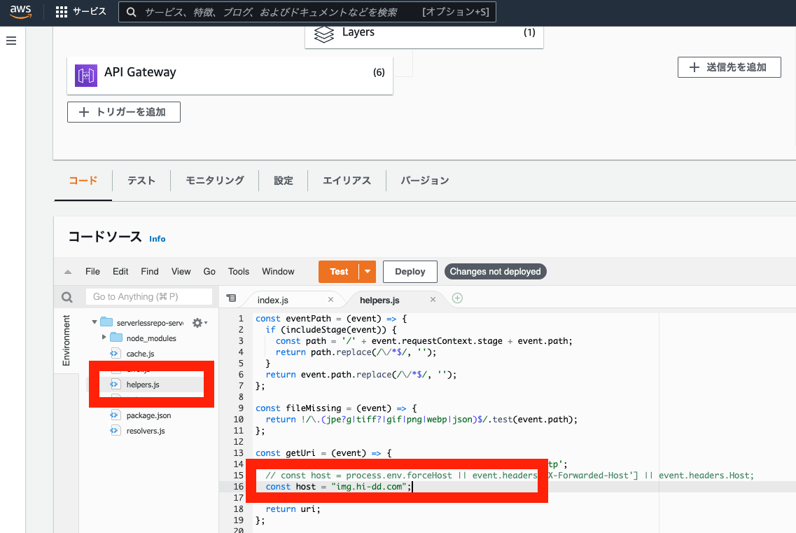
Task: Open helpers.js in the file tree
Action: 143,385
